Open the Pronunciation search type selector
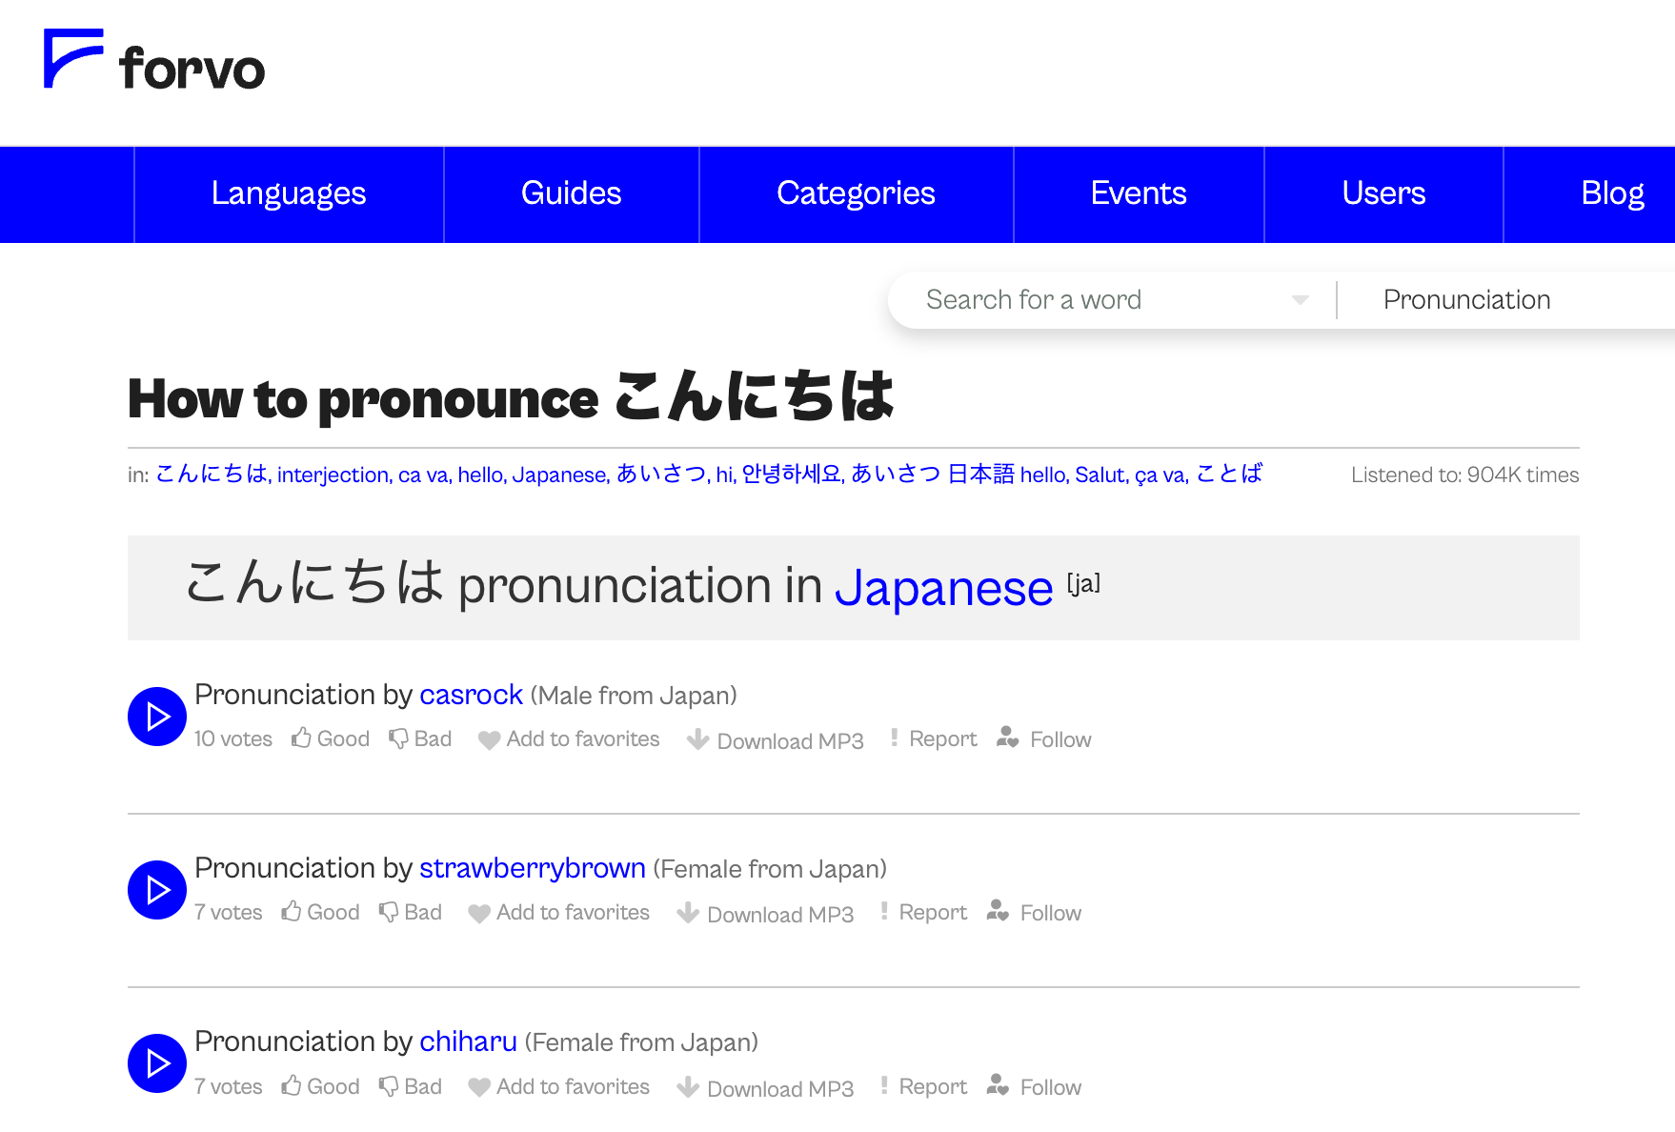Image resolution: width=1675 pixels, height=1132 pixels. pos(1466,300)
